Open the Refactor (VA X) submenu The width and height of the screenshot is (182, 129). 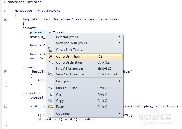[x=85, y=37]
